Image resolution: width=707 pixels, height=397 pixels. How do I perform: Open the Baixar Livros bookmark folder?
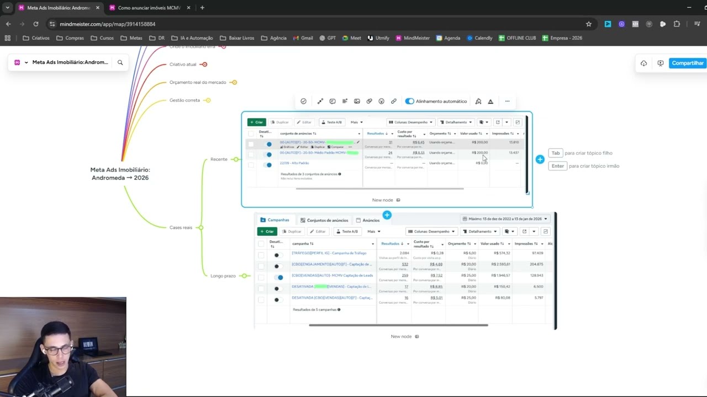point(237,38)
